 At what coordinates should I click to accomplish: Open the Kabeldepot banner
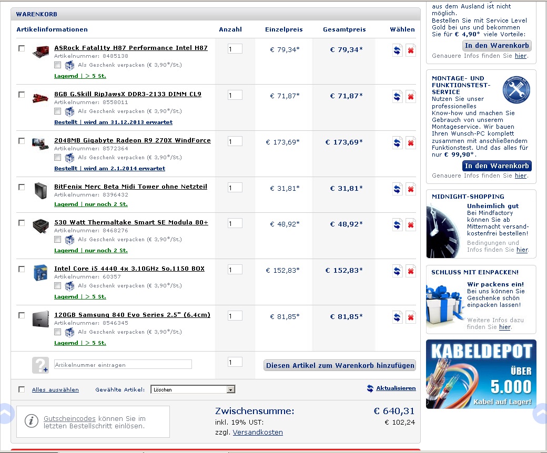coord(481,374)
